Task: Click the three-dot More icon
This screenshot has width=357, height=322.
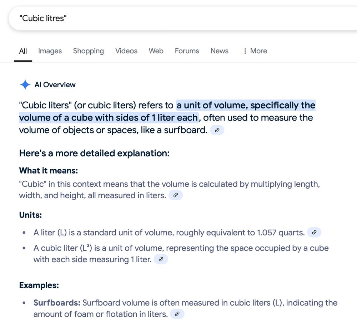Action: (x=245, y=51)
